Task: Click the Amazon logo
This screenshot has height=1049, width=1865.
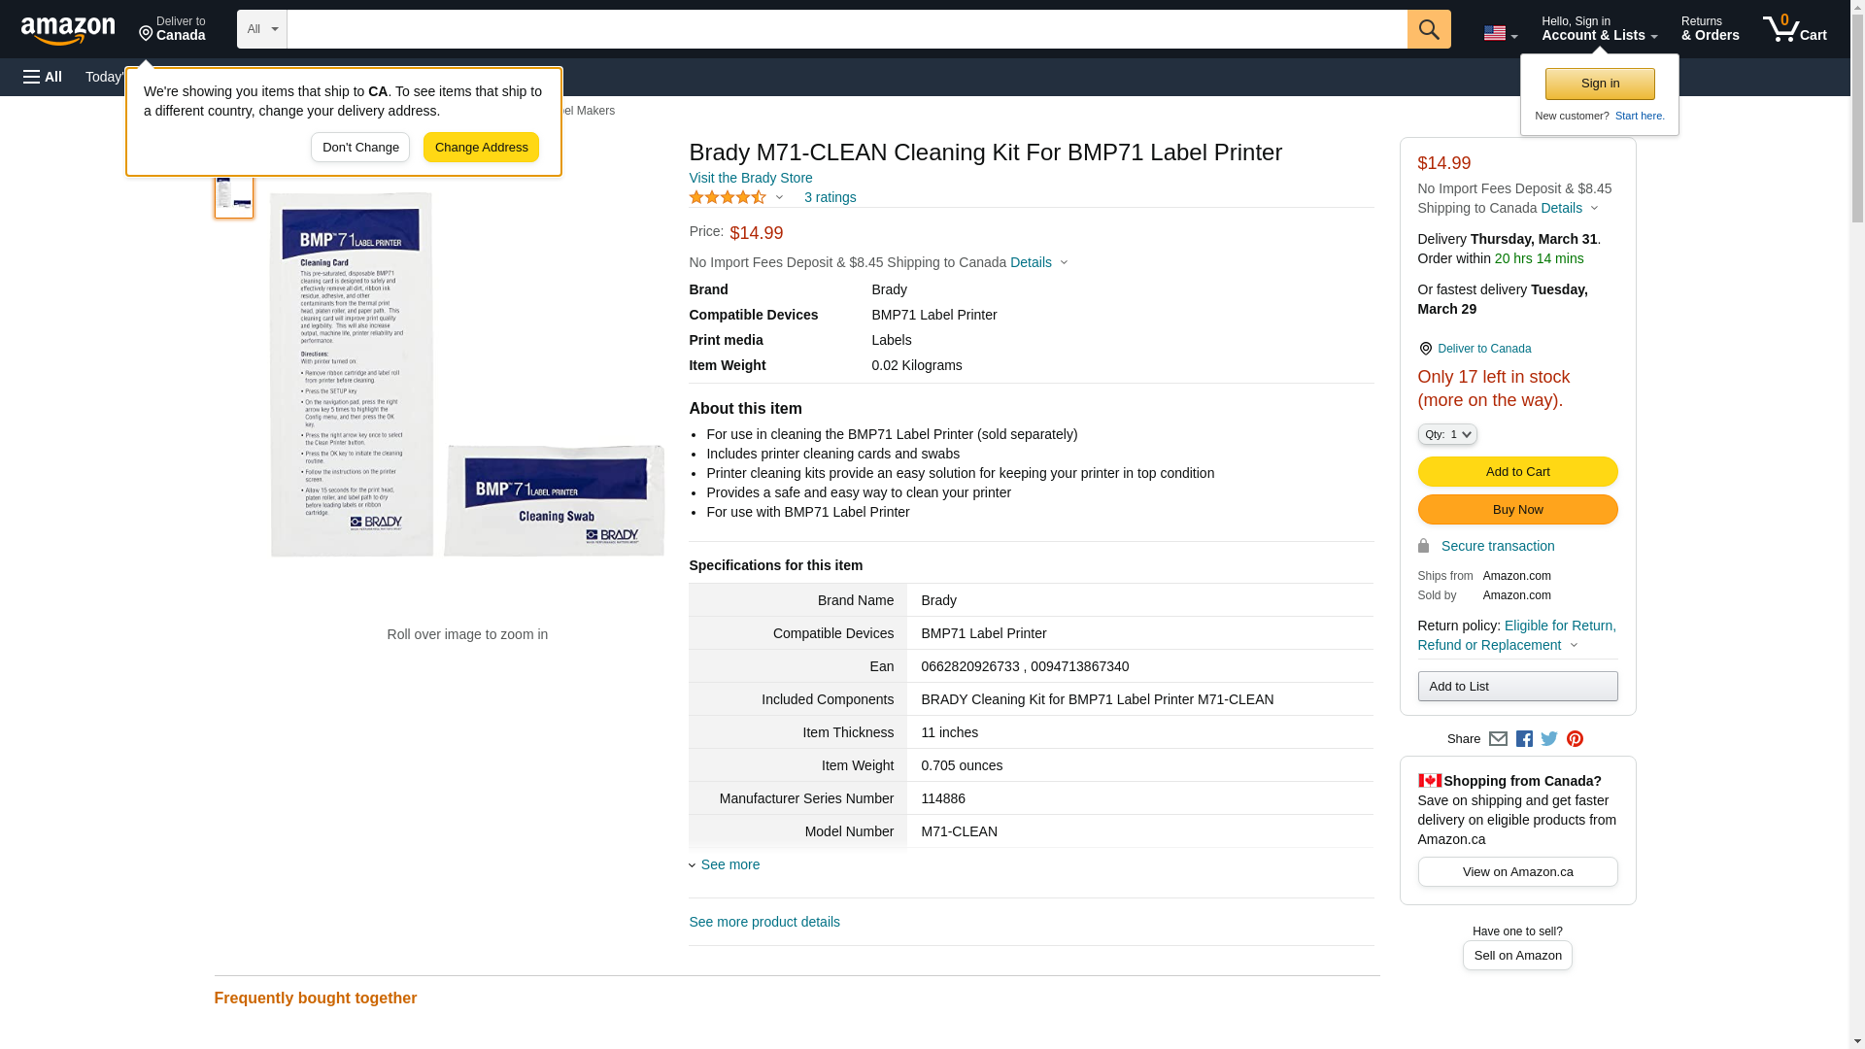Action: coord(68,31)
